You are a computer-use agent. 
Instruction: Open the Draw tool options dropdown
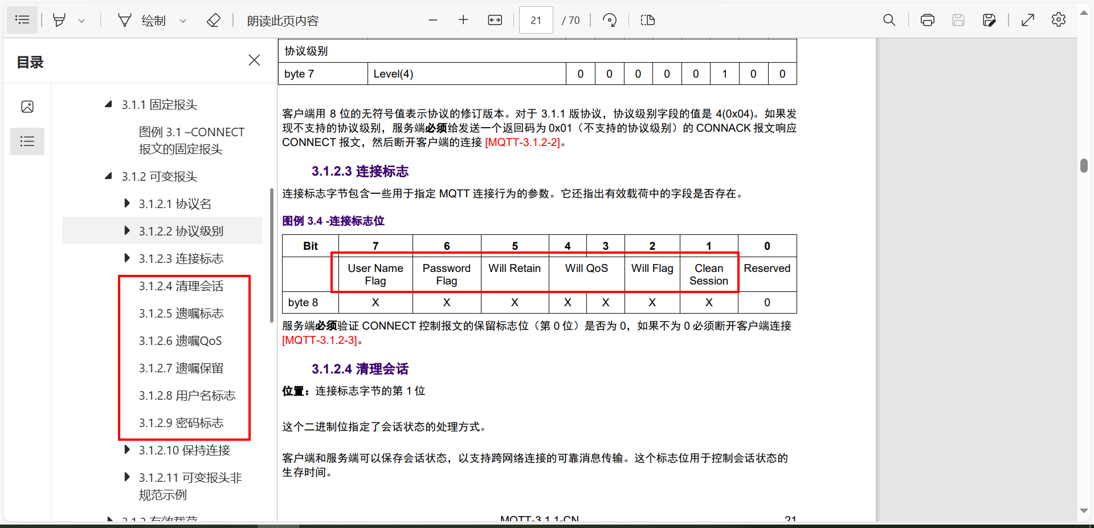coord(183,21)
